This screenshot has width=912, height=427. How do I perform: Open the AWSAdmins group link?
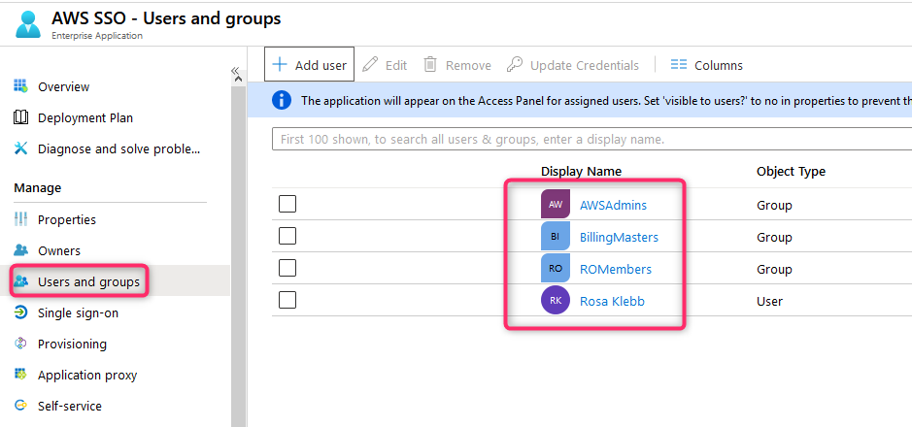point(613,205)
